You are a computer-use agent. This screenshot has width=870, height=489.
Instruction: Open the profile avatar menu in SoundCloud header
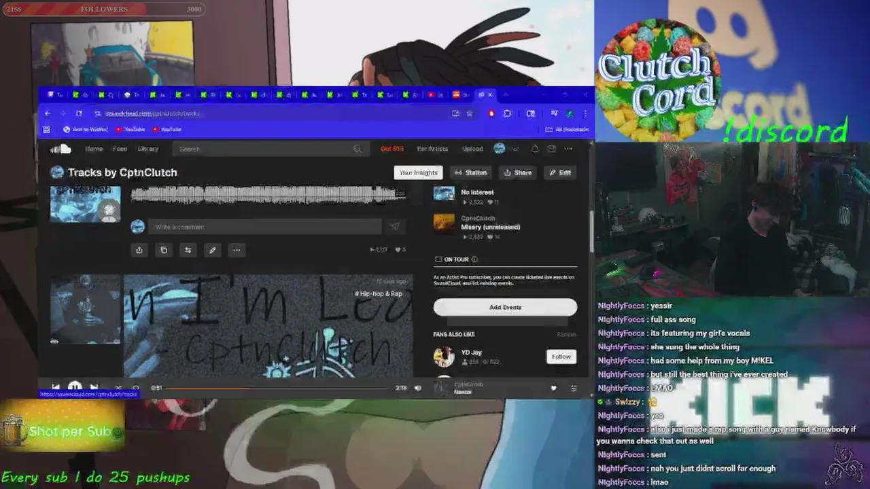(x=500, y=149)
